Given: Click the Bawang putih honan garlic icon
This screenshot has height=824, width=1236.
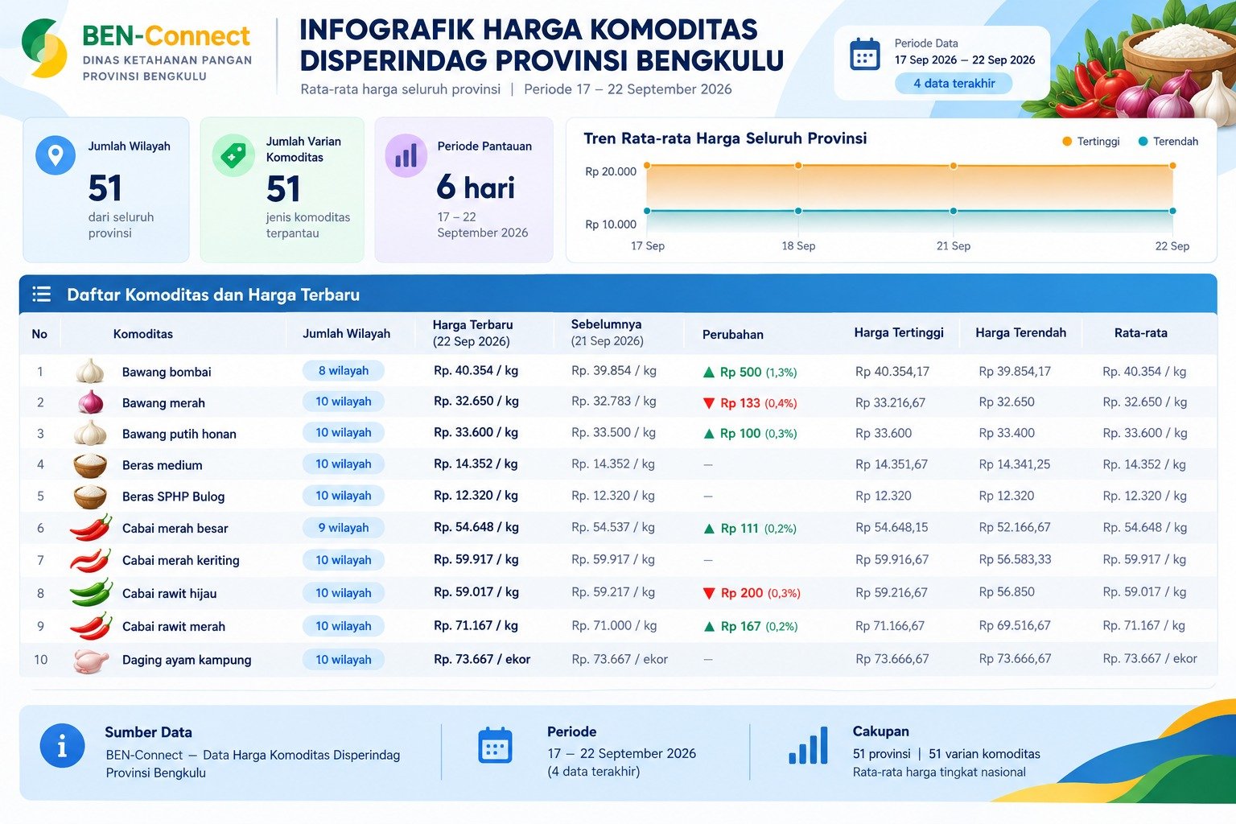Looking at the screenshot, I should point(90,433).
